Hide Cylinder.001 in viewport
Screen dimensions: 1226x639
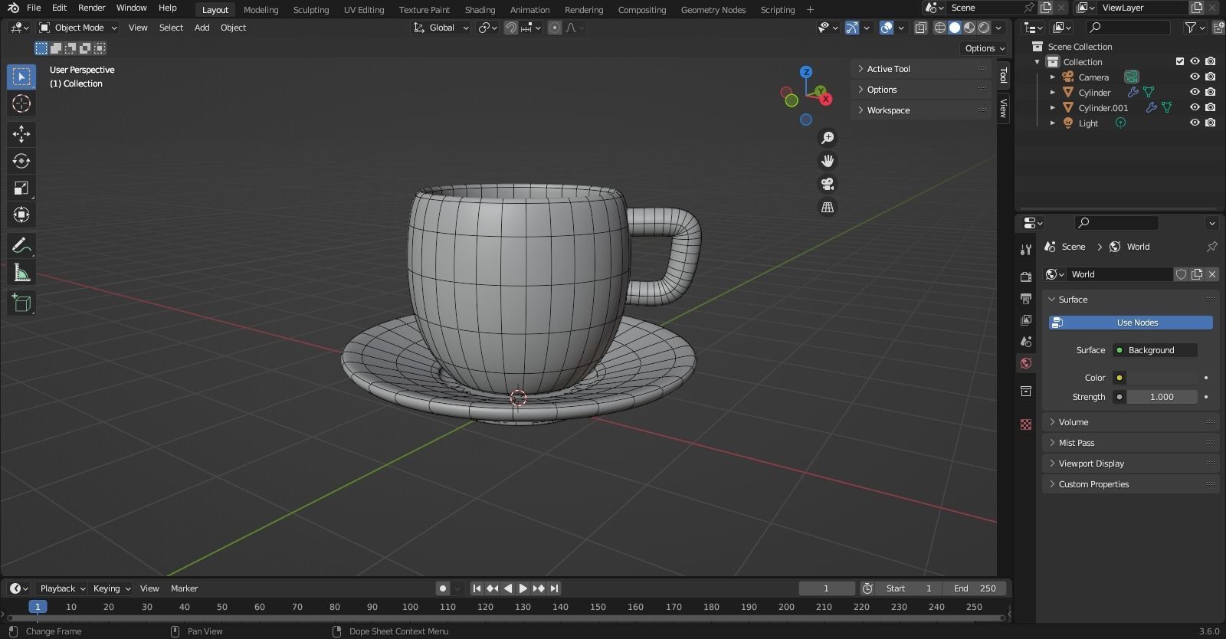pos(1195,108)
